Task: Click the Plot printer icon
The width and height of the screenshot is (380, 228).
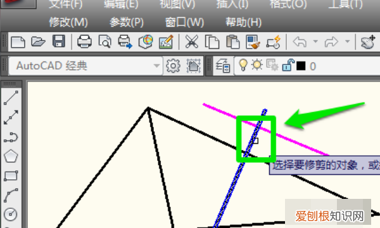Action: point(84,42)
